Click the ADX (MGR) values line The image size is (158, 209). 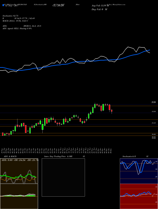tap(22, 26)
